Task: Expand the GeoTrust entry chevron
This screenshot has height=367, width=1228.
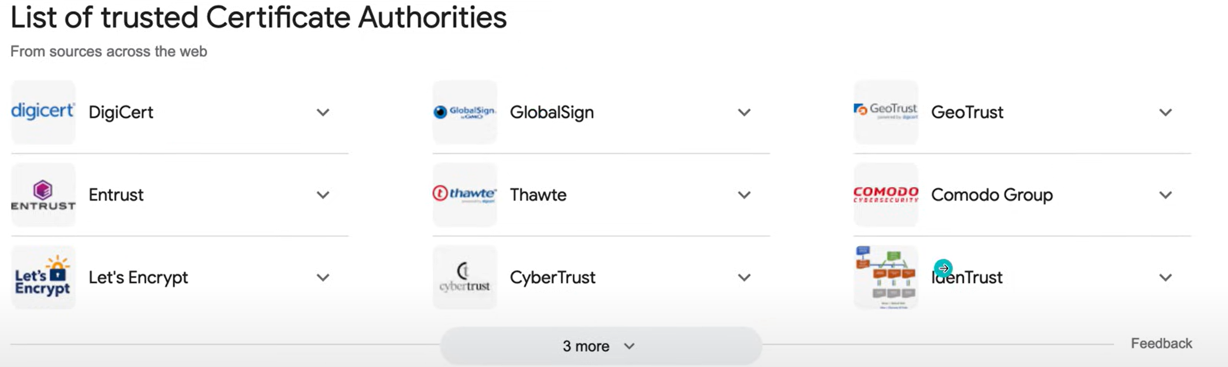Action: 1165,112
